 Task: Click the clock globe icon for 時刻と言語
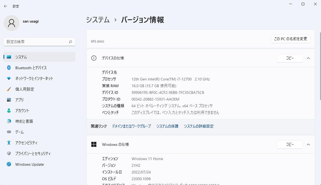[9, 121]
